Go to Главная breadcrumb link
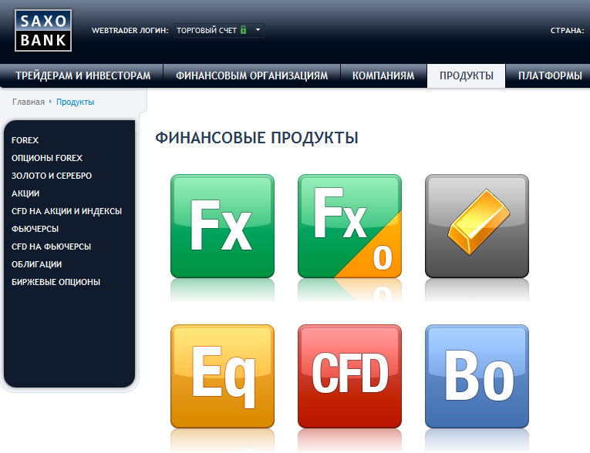 click(x=28, y=102)
